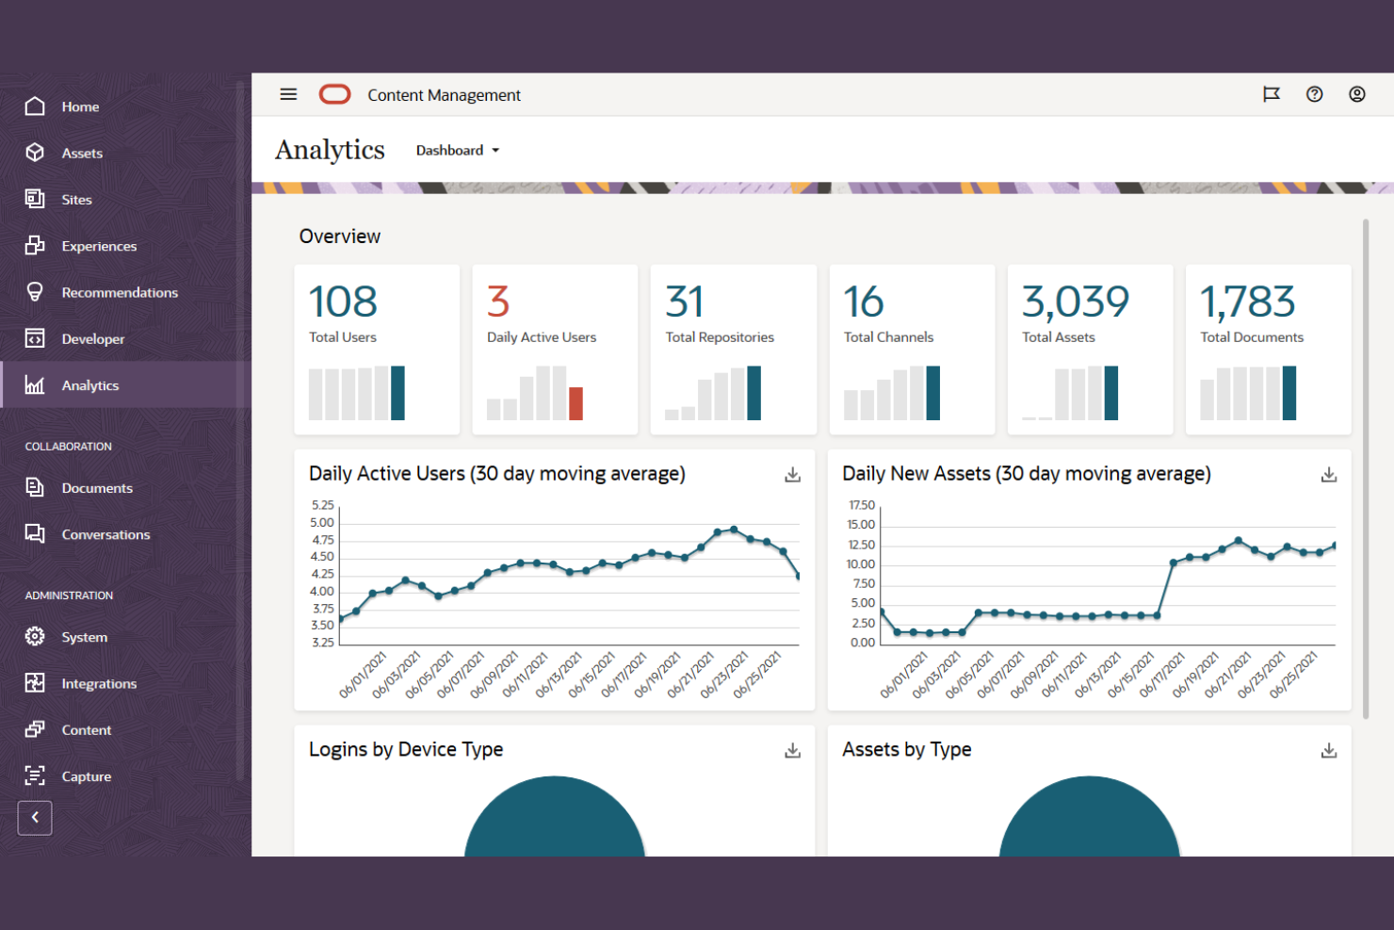The width and height of the screenshot is (1394, 930).
Task: Click the ADMINISTRATION section label
Action: point(69,596)
